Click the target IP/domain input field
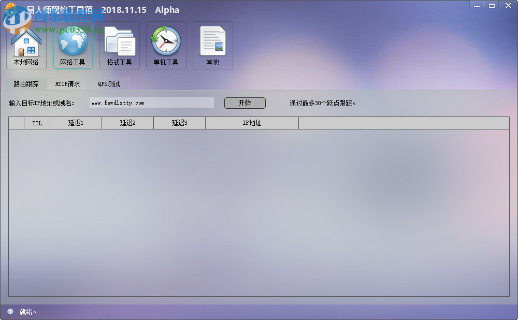 pyautogui.click(x=151, y=102)
